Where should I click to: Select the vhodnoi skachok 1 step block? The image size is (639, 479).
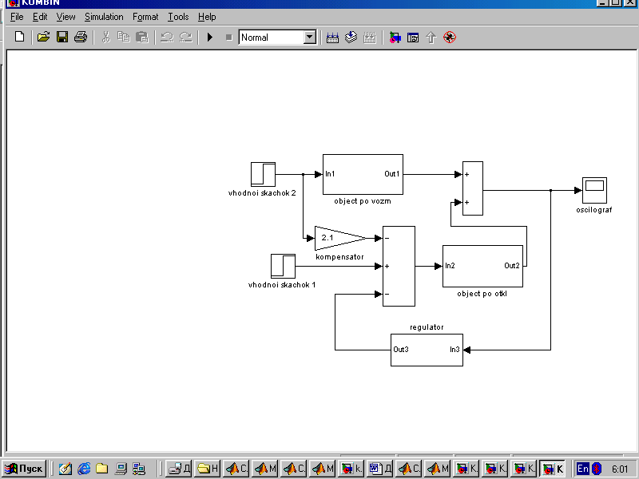pyautogui.click(x=283, y=266)
